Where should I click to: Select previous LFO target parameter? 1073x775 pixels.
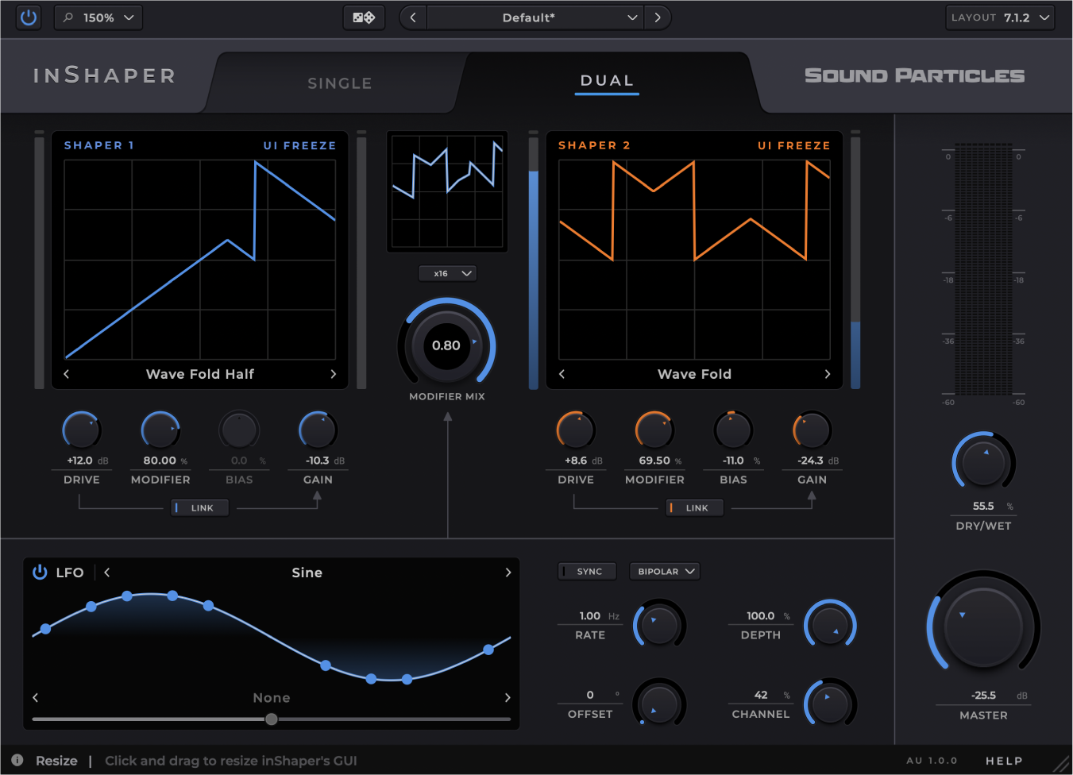(x=36, y=697)
